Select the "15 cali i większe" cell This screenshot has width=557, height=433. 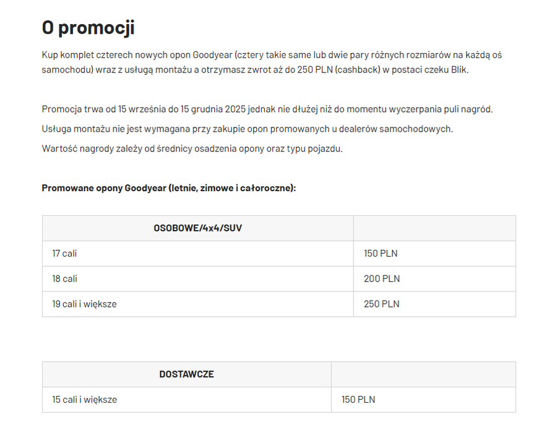(85, 400)
